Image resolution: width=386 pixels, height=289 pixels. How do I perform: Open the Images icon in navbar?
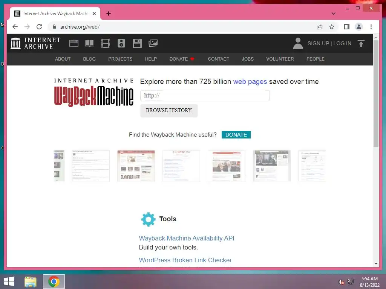click(x=153, y=43)
